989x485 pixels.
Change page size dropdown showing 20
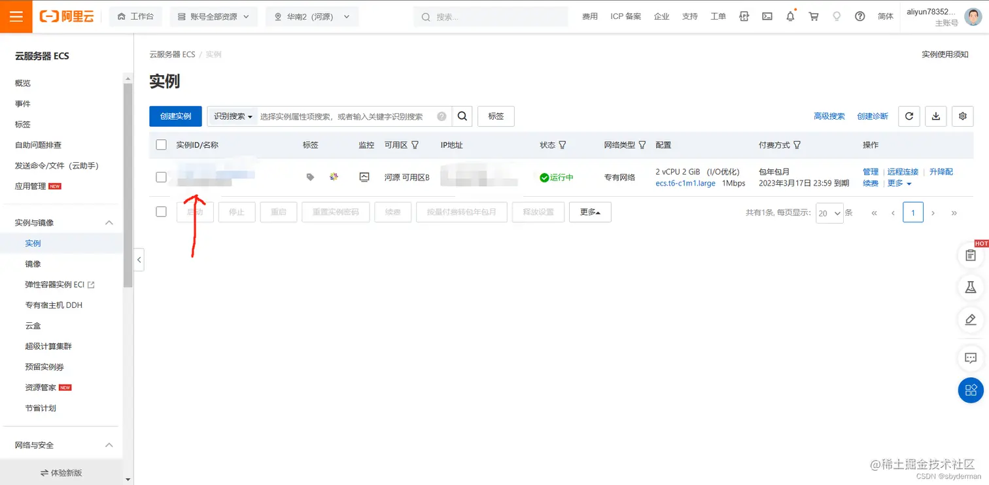click(829, 213)
